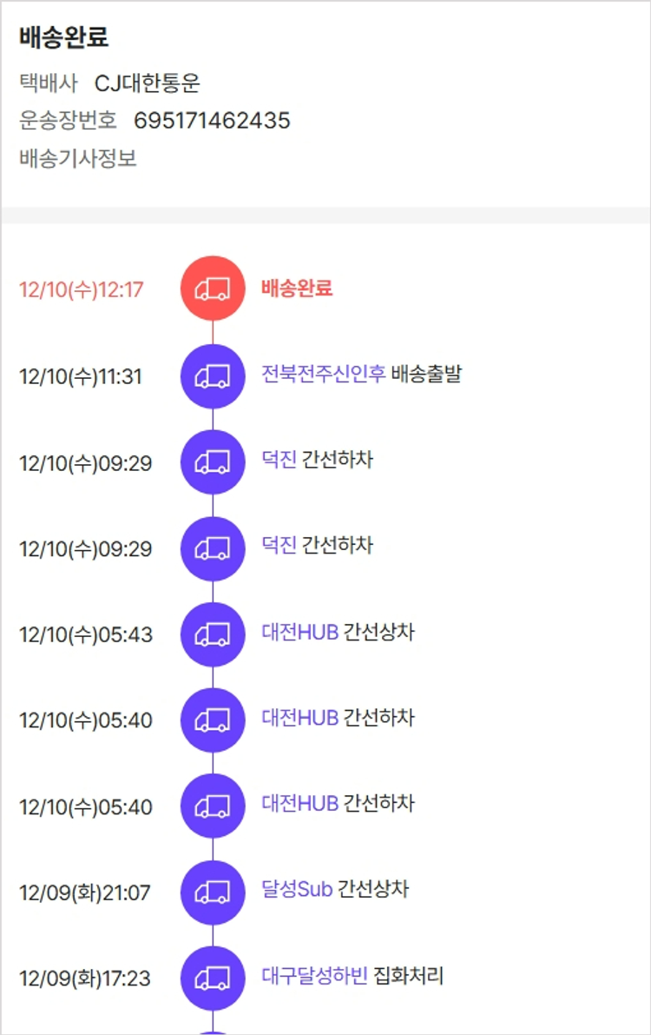Select the 12/09(화)21:07 timestamp

pos(84,892)
